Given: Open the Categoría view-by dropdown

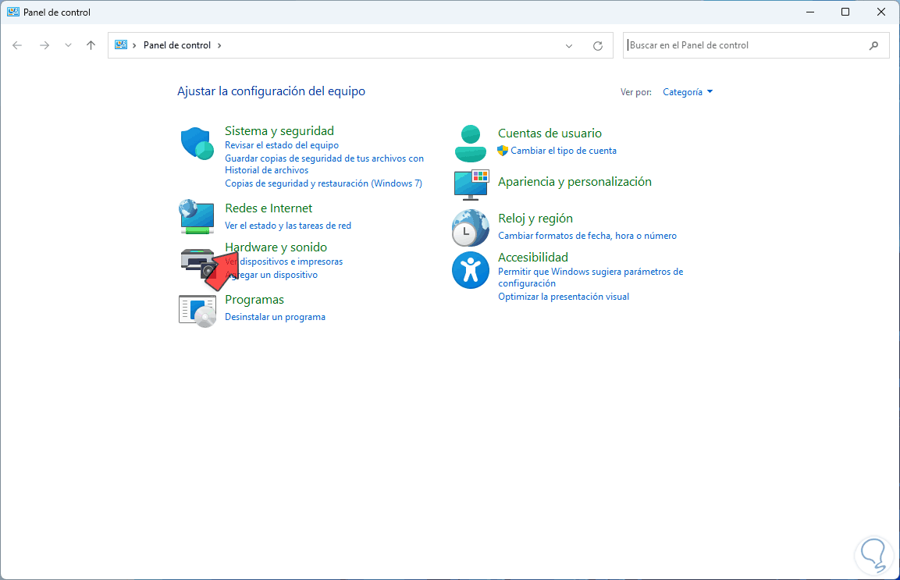Looking at the screenshot, I should 688,92.
